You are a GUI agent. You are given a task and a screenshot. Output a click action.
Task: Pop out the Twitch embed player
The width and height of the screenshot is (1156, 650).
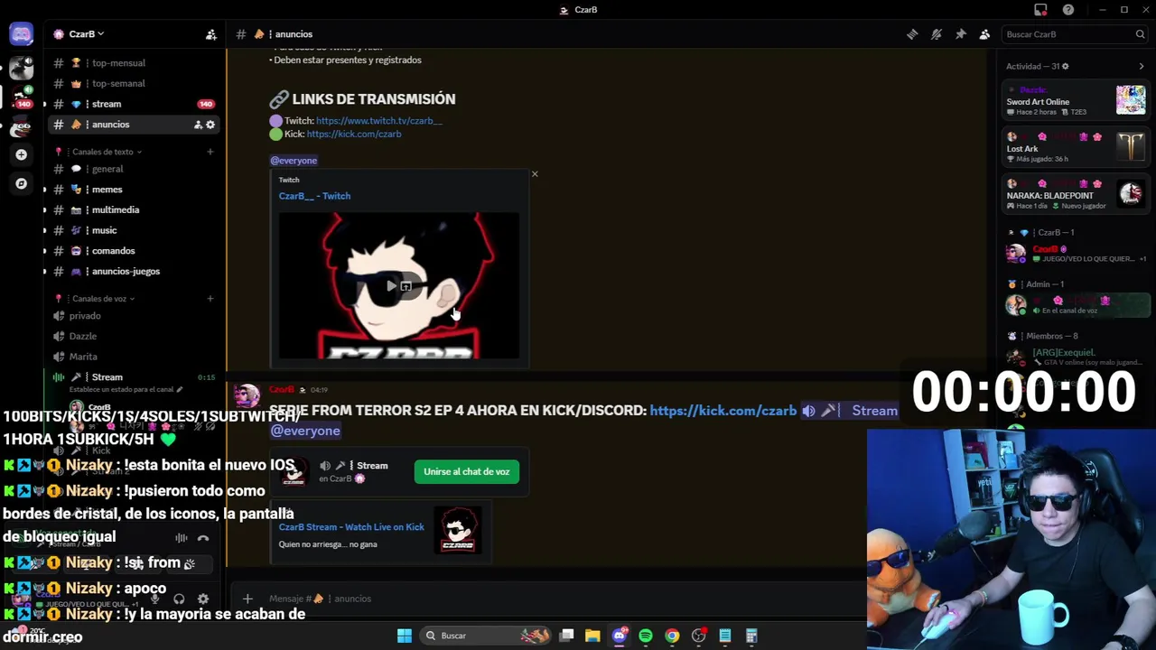pos(406,286)
